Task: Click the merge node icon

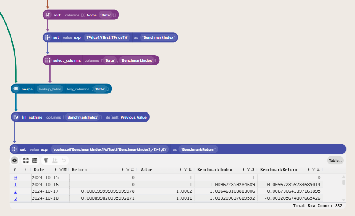Action: point(16,89)
